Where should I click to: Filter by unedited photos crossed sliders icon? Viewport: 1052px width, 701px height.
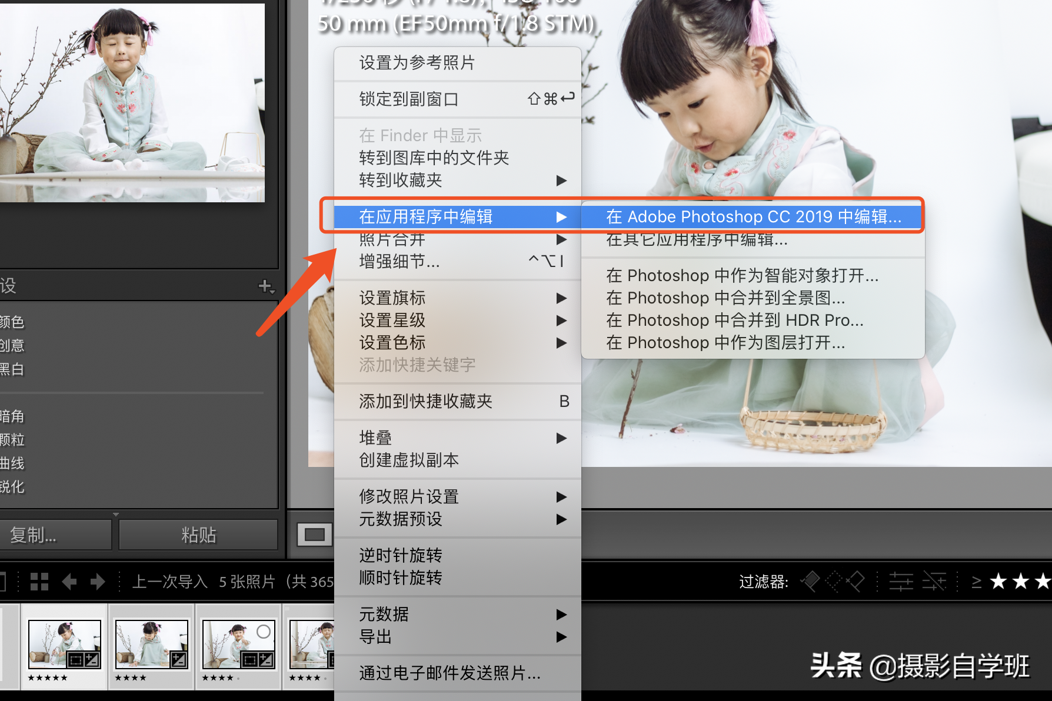coord(934,582)
